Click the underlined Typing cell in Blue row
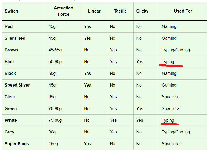The width and height of the screenshot is (209, 152). [x=168, y=62]
